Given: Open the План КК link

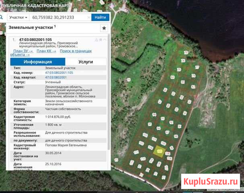Looking at the screenshot, I should coord(46,51).
